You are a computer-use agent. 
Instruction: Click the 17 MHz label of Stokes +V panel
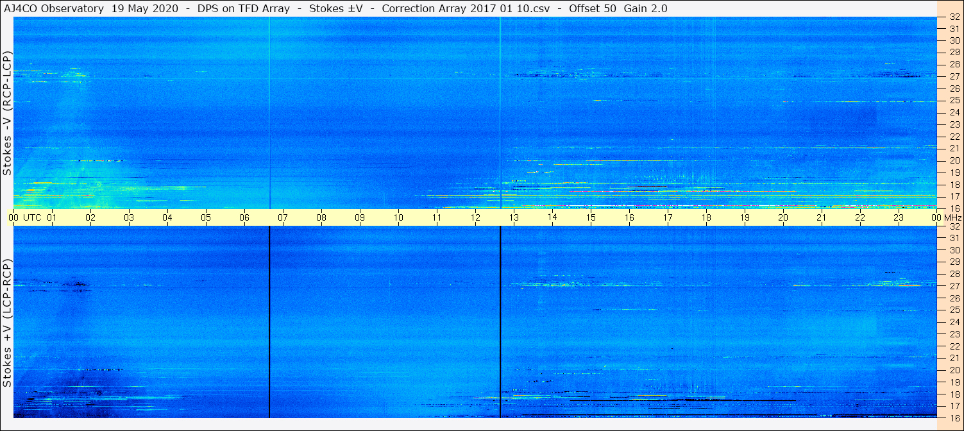(954, 406)
